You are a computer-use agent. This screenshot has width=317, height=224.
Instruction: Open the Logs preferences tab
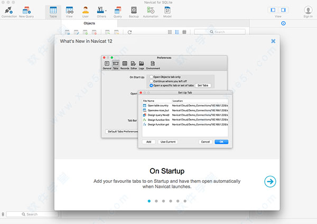point(141,65)
